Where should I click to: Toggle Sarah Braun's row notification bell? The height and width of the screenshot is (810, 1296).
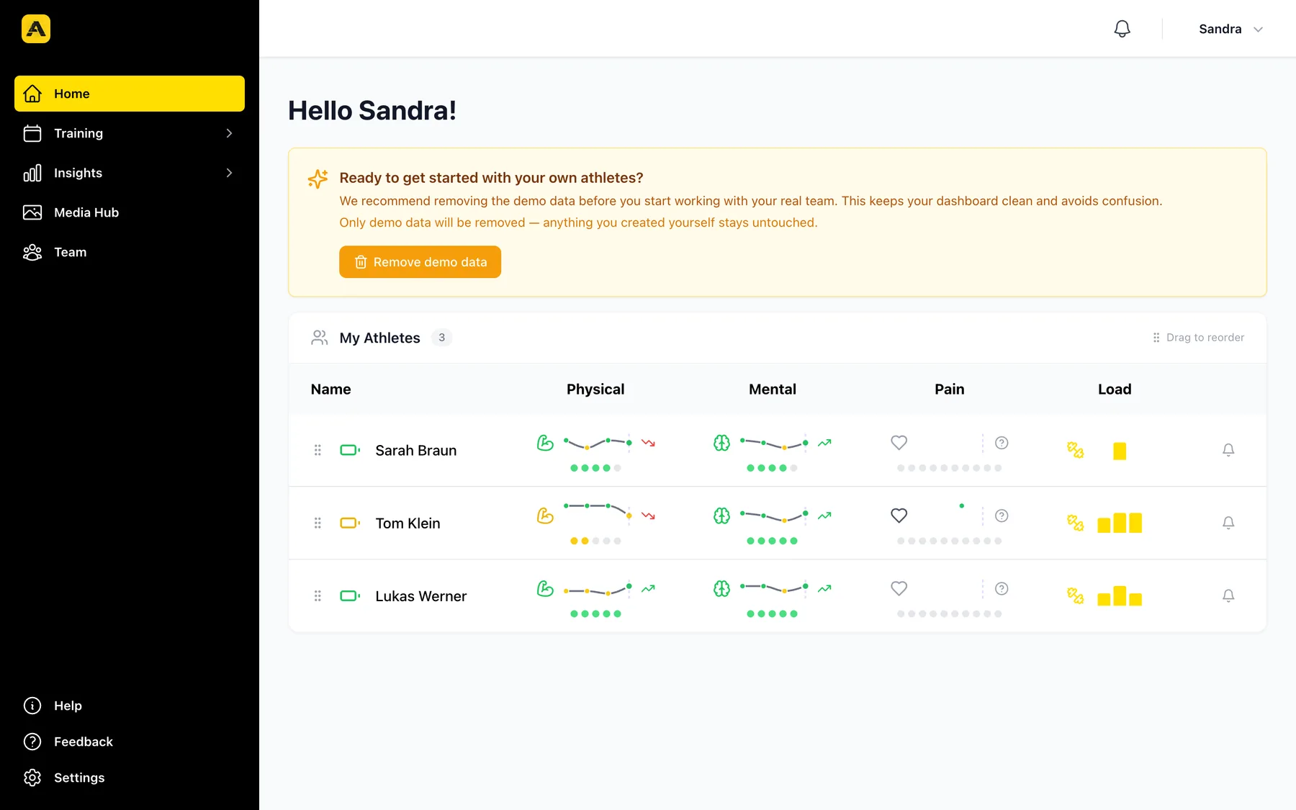pyautogui.click(x=1228, y=450)
